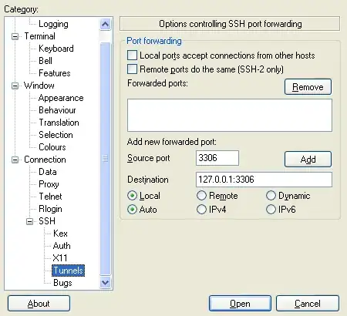Choose the Dynamic forwarding type

[271, 196]
